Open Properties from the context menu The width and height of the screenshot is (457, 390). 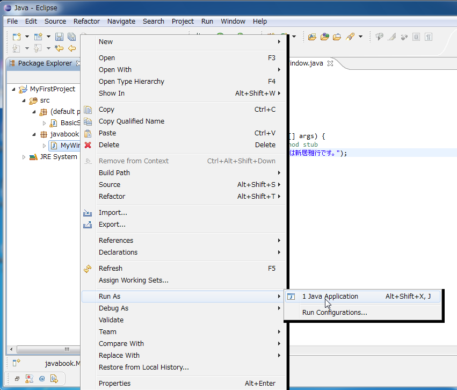tap(114, 384)
